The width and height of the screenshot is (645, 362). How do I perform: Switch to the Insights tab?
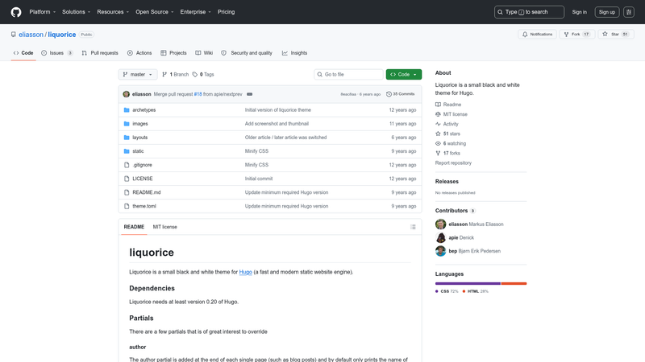tap(294, 53)
